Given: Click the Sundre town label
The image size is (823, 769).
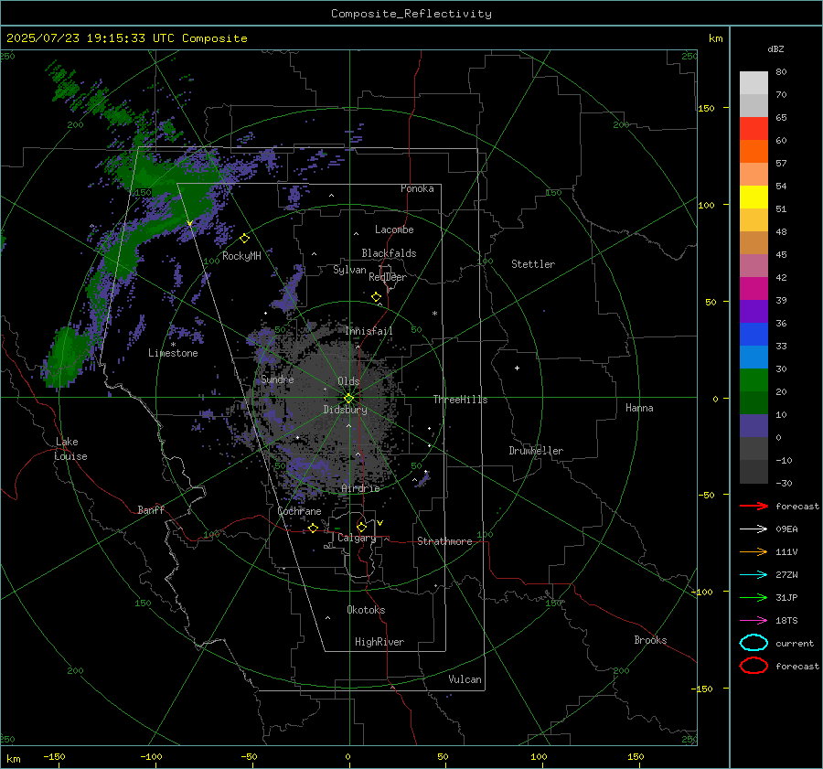Looking at the screenshot, I should click(x=277, y=379).
